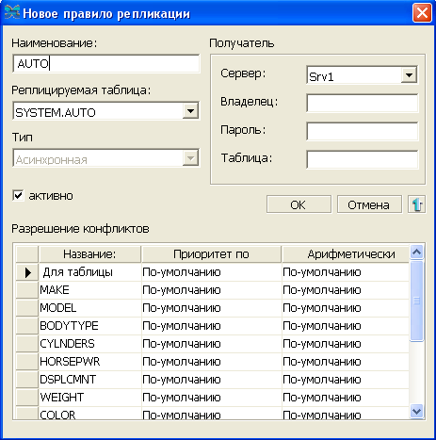Select the CYLNDERS row name cell
The image size is (436, 440).
(x=90, y=344)
